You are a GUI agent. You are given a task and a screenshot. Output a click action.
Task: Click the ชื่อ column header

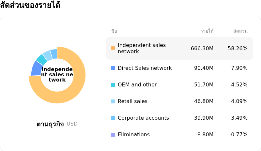(114, 31)
